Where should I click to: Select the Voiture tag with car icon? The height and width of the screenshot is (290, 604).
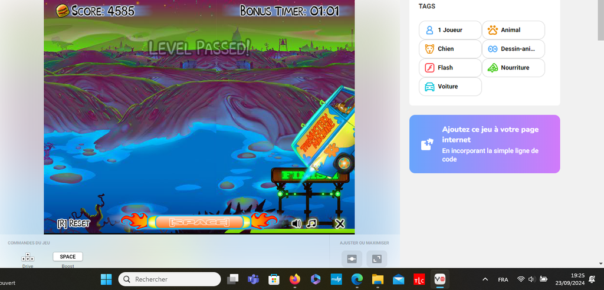(x=450, y=87)
